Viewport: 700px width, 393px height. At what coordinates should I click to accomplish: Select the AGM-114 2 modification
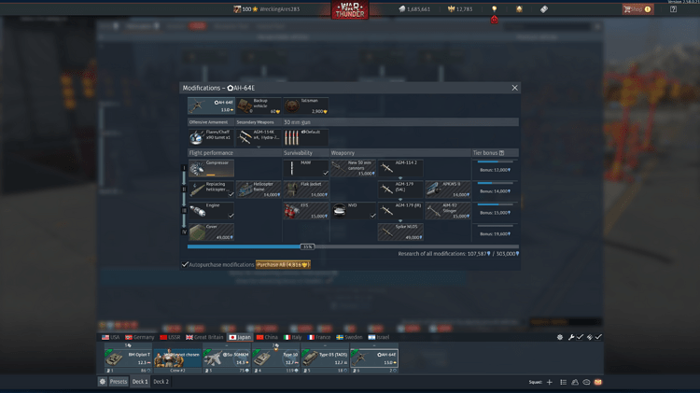400,168
